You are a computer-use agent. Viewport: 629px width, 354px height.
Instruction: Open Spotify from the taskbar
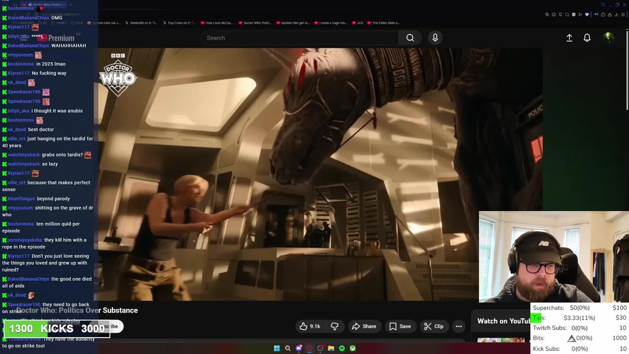[x=342, y=349]
